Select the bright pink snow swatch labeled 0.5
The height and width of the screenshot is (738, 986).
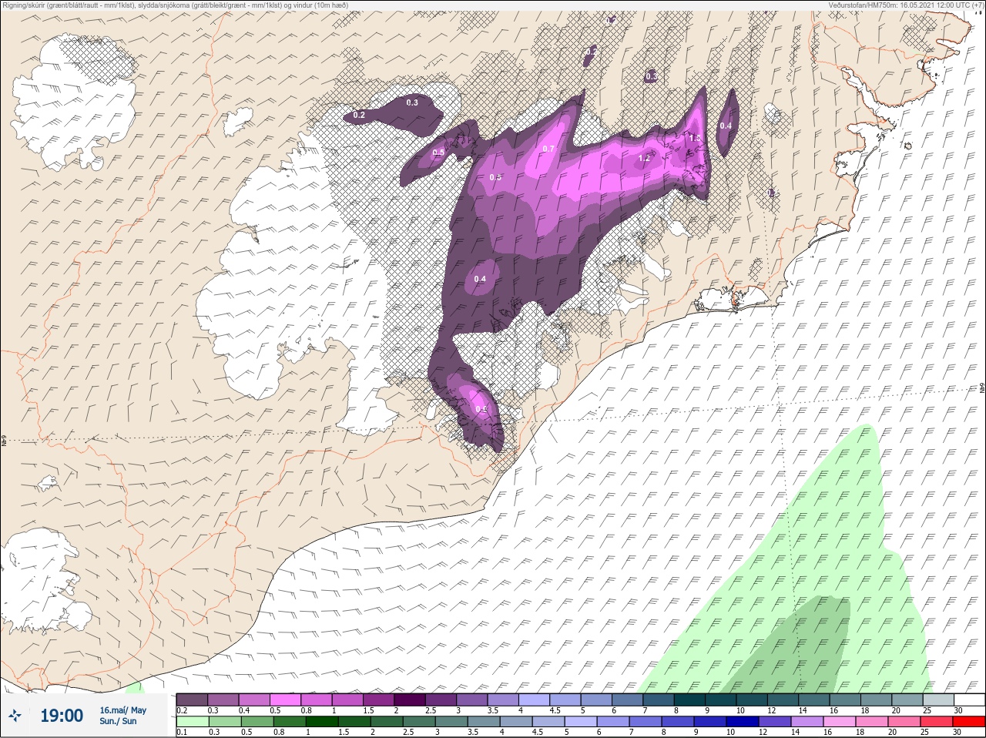[285, 699]
